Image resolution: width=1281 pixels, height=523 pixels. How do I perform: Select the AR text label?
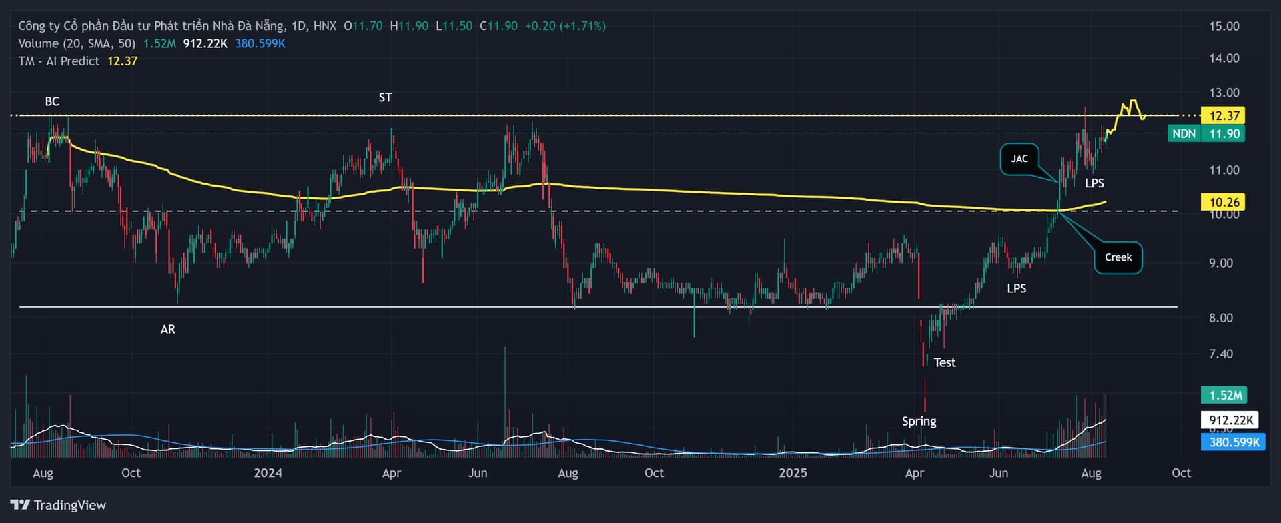[167, 329]
